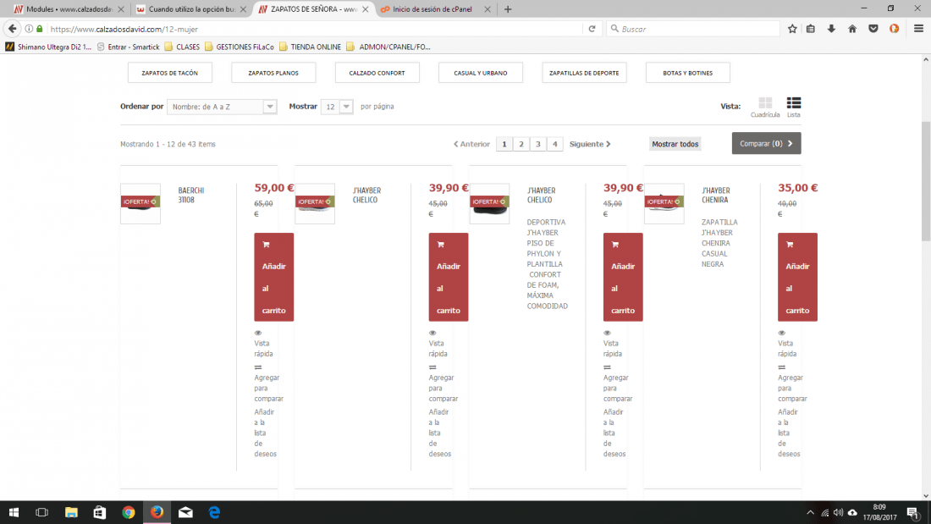This screenshot has width=931, height=524.
Task: Open the system clock showing 8:09
Action: [879, 512]
